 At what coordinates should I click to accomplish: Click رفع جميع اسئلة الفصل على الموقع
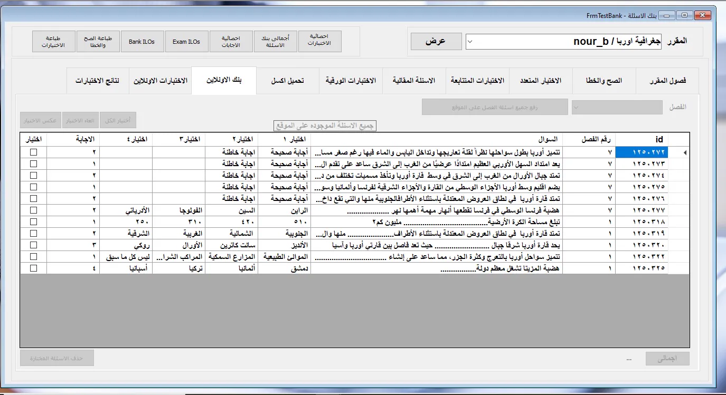[x=495, y=107]
